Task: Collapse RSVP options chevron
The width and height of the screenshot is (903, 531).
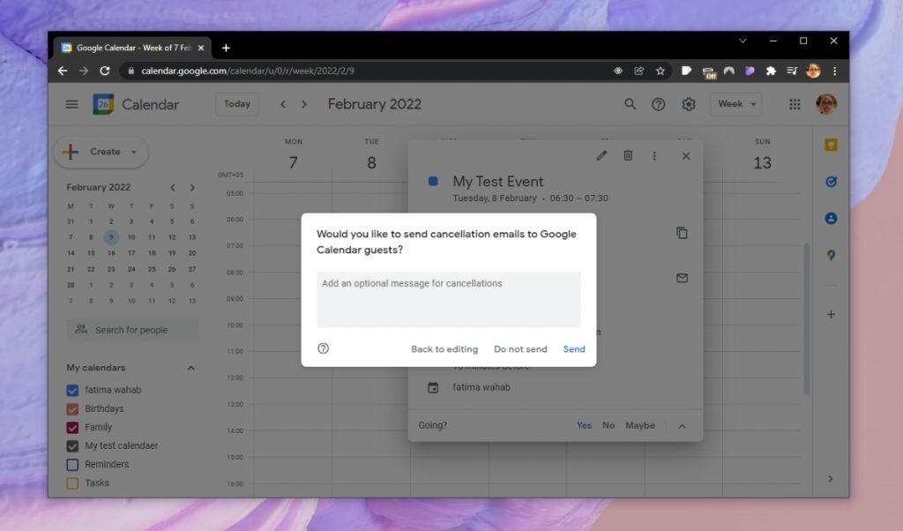Action: point(682,426)
